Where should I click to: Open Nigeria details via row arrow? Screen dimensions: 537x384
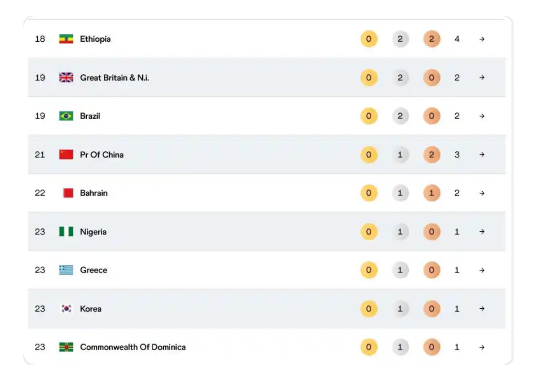[x=482, y=232]
